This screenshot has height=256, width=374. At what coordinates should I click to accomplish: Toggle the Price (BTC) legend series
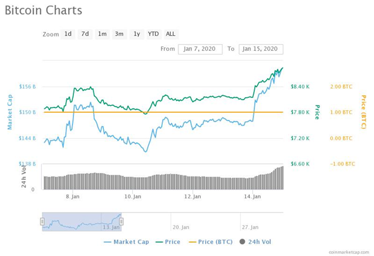(211, 242)
